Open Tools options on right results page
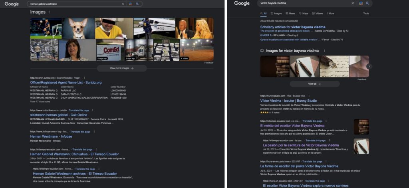The height and width of the screenshot is (188, 409). (366, 14)
